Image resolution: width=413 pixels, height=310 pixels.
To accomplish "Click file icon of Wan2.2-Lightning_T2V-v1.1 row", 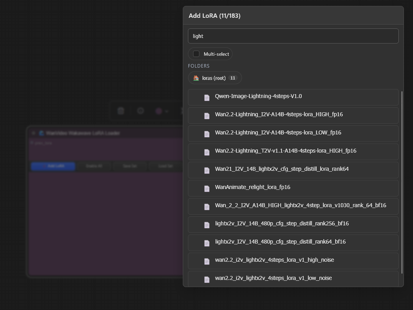I will (207, 152).
